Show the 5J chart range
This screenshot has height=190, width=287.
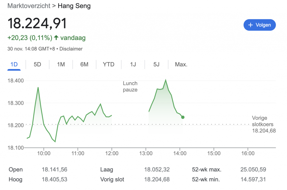pyautogui.click(x=156, y=64)
